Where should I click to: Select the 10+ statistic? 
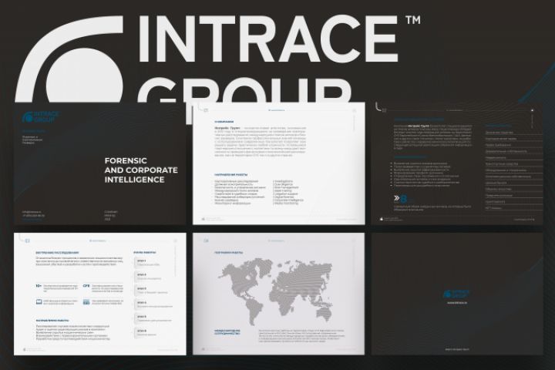point(39,285)
